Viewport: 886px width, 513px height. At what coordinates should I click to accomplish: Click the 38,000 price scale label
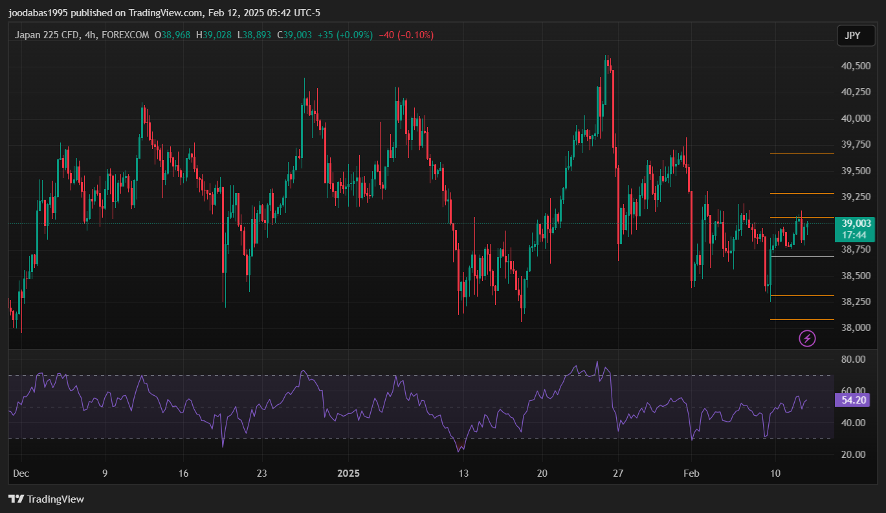tap(855, 328)
